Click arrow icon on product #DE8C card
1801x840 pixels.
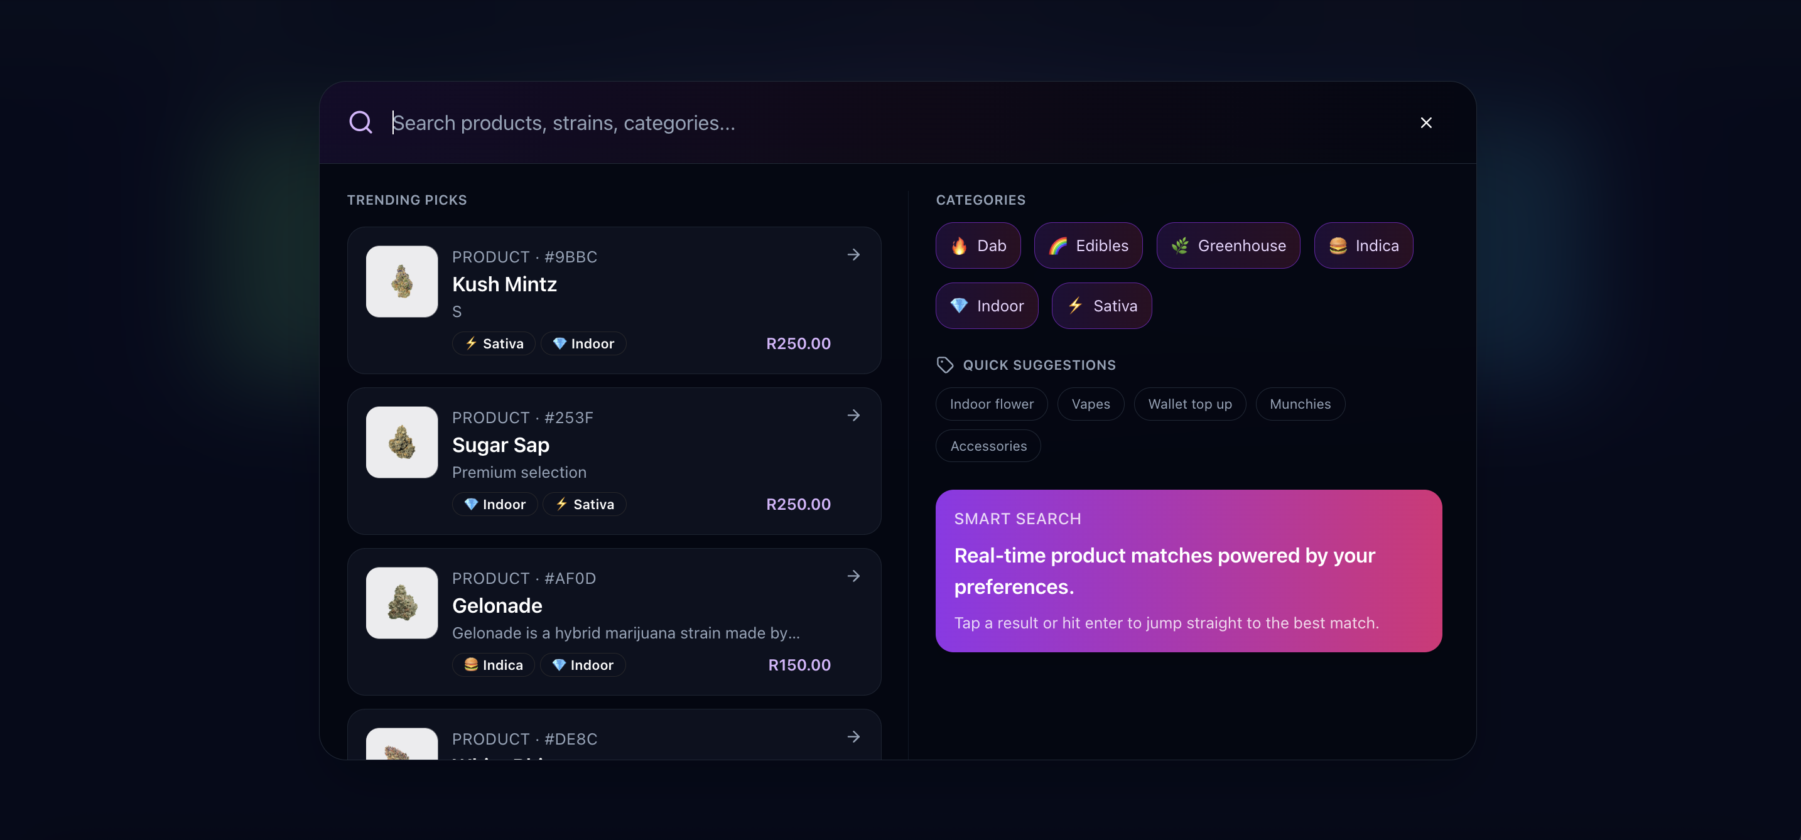click(x=853, y=737)
